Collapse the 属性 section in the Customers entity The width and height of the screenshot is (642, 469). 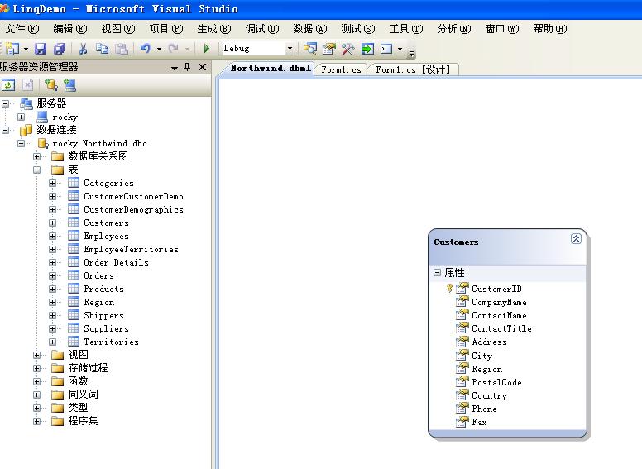(438, 273)
